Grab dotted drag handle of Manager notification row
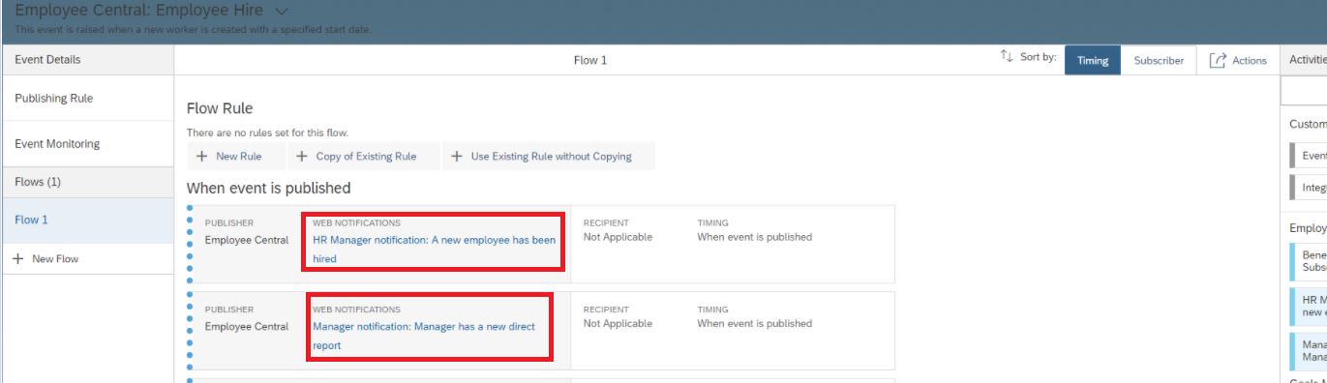This screenshot has width=1327, height=383. [x=190, y=331]
